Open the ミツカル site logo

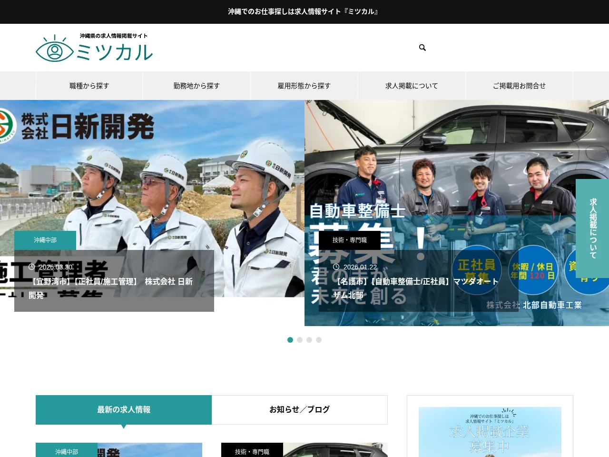pos(94,48)
